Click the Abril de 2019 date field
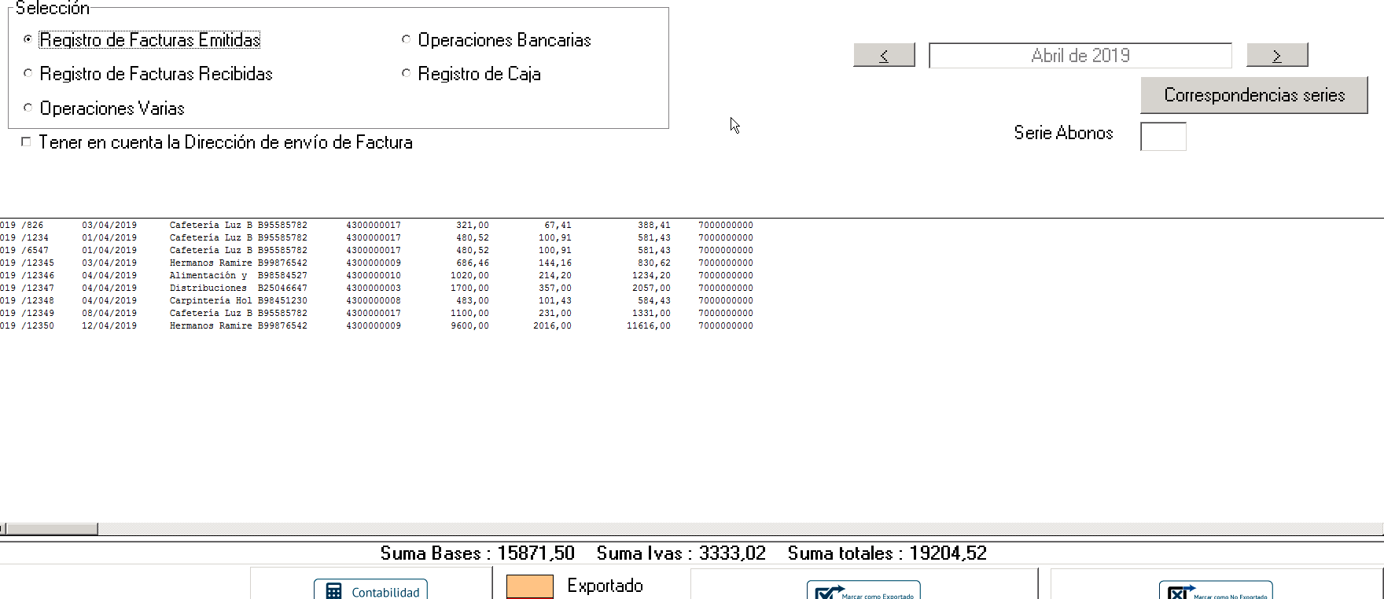Image resolution: width=1384 pixels, height=599 pixels. 1080,56
